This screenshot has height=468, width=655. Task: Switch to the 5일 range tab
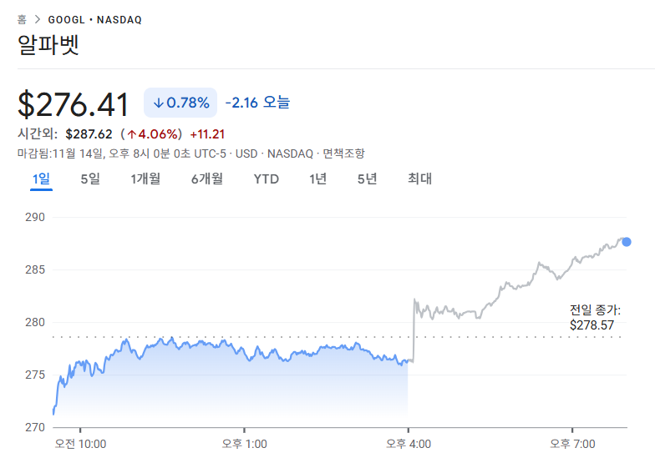tap(89, 179)
